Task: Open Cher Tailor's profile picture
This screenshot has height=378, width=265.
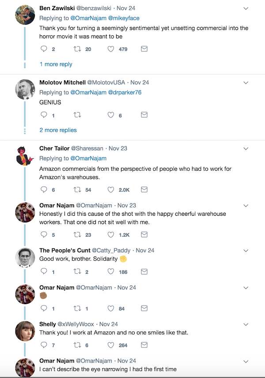Action: tap(25, 155)
